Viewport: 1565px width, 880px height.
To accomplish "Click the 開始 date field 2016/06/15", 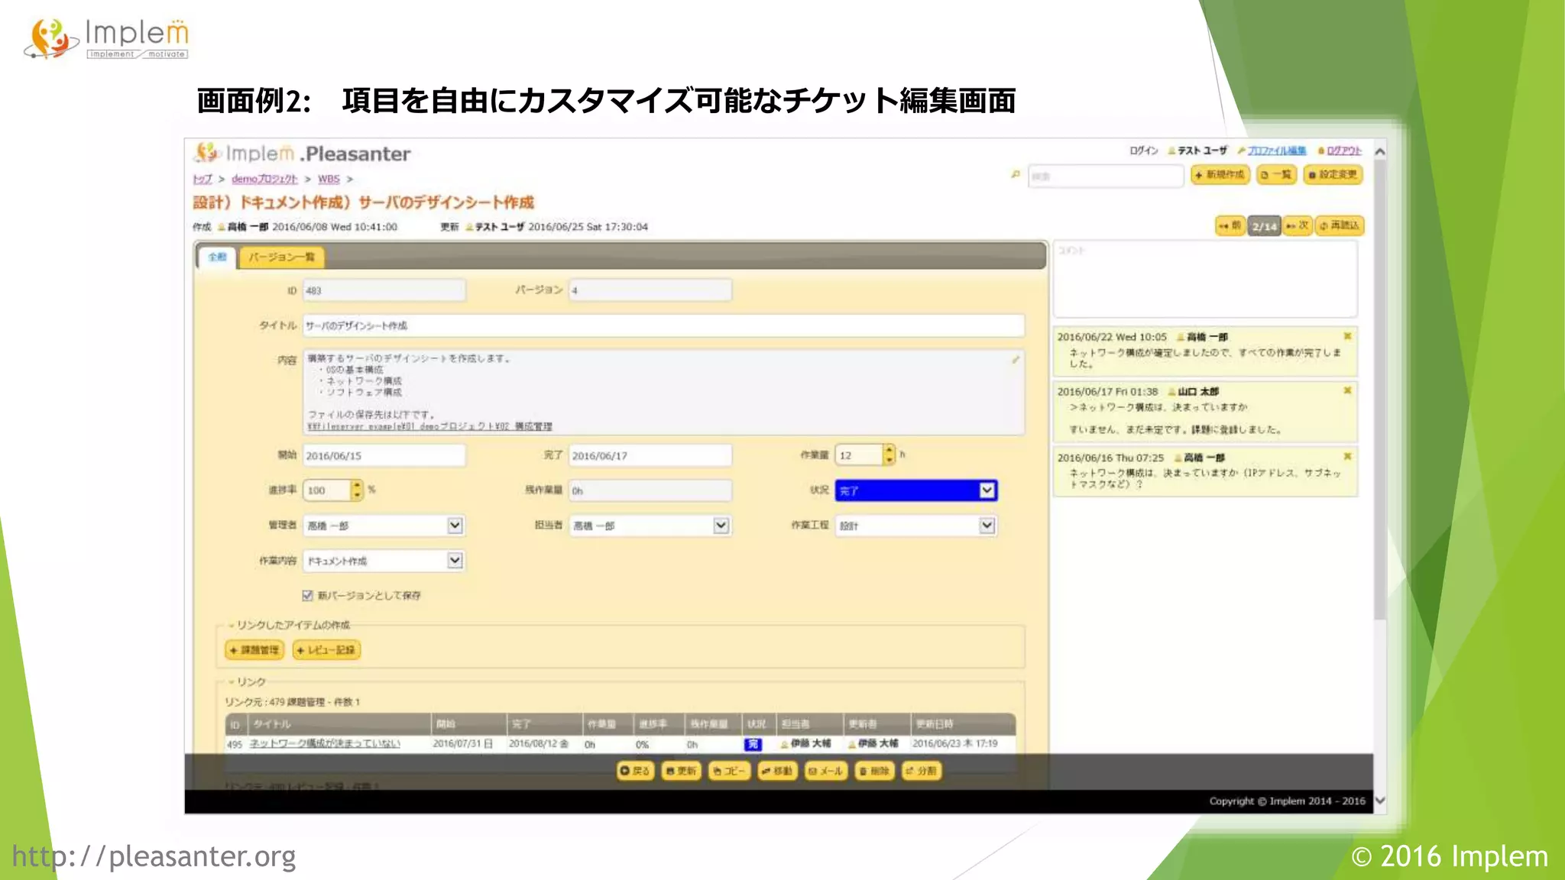I will [x=384, y=456].
